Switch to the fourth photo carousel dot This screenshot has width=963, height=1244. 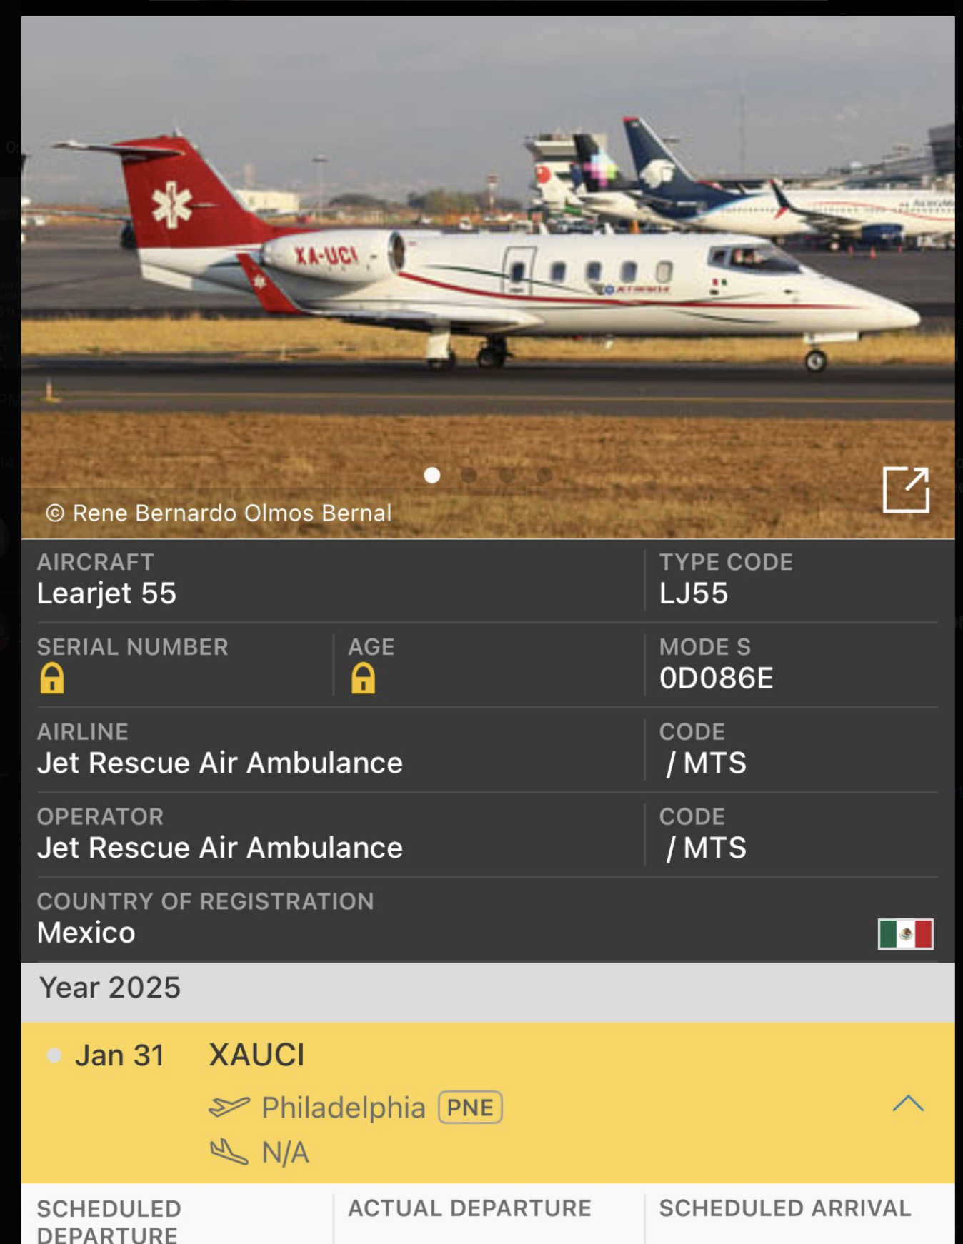(544, 475)
